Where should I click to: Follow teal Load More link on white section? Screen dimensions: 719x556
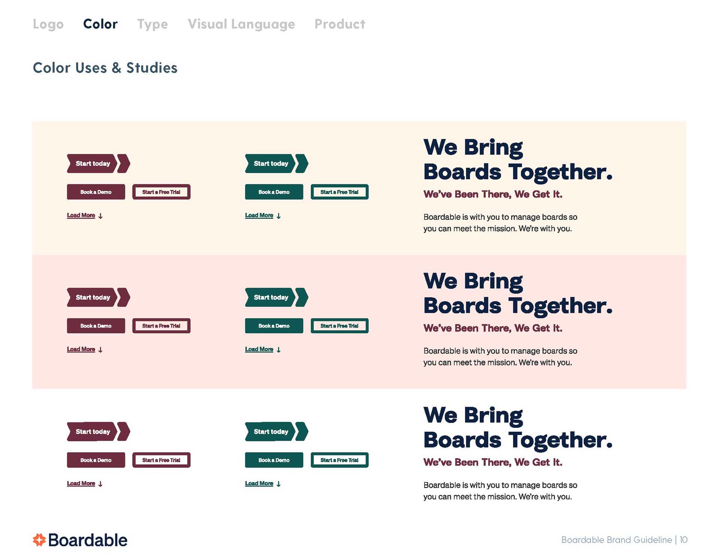coord(259,483)
